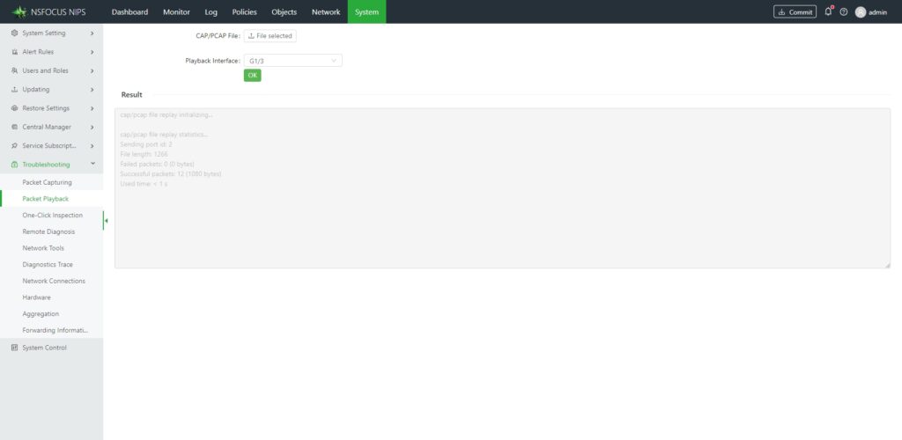Click the File selected upload button
The image size is (902, 440).
270,35
